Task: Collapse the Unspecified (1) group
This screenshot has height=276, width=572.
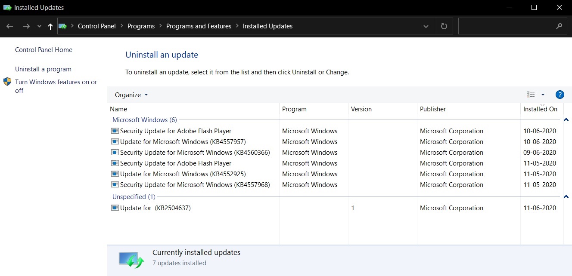Action: coord(566,197)
